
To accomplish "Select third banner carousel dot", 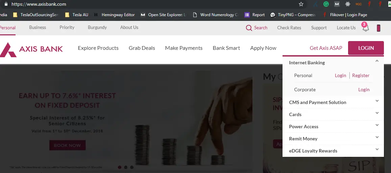I will tap(132, 167).
